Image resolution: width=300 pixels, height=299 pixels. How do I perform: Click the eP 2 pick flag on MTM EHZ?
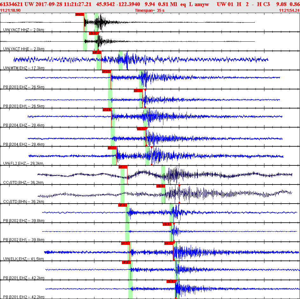(97, 52)
